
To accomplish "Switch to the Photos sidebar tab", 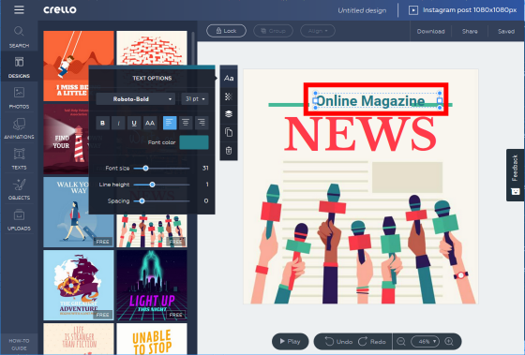I will click(x=19, y=97).
